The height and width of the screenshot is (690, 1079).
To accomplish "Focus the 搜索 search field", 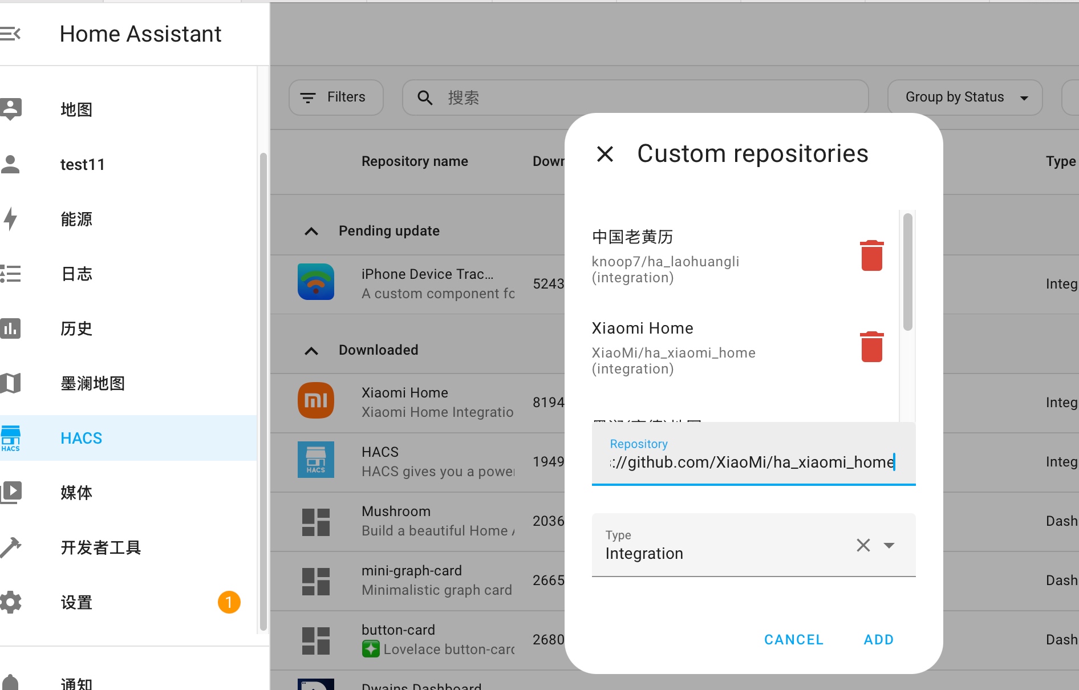I will (635, 98).
